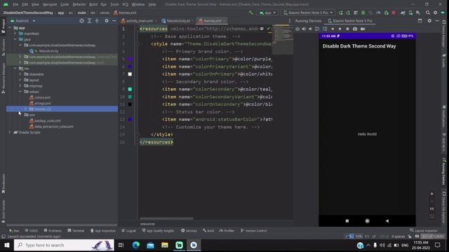Expand Gradle Scripts node
The image size is (449, 252).
point(10,132)
